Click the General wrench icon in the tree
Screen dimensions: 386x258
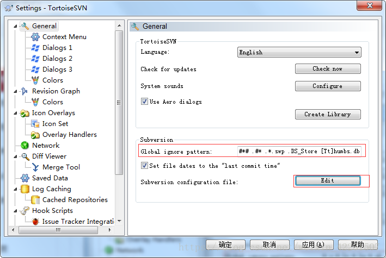click(25, 26)
